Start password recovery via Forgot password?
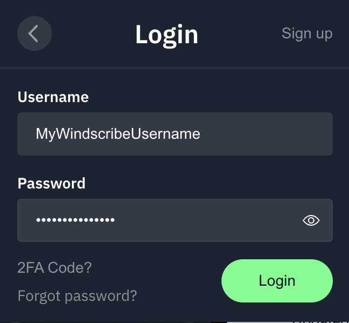 pyautogui.click(x=77, y=296)
